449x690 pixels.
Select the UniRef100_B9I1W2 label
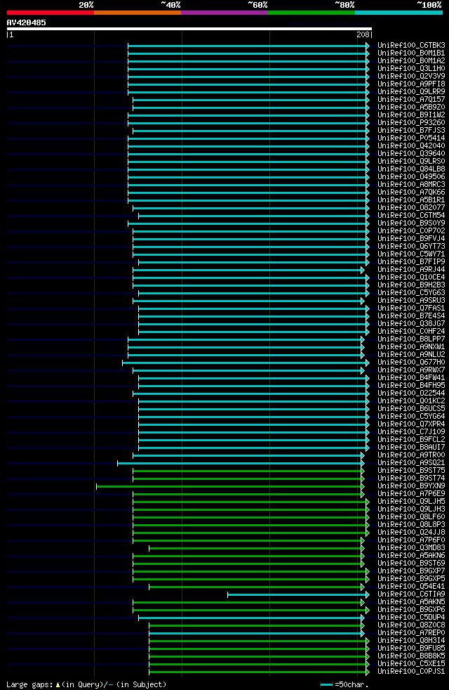pyautogui.click(x=411, y=115)
